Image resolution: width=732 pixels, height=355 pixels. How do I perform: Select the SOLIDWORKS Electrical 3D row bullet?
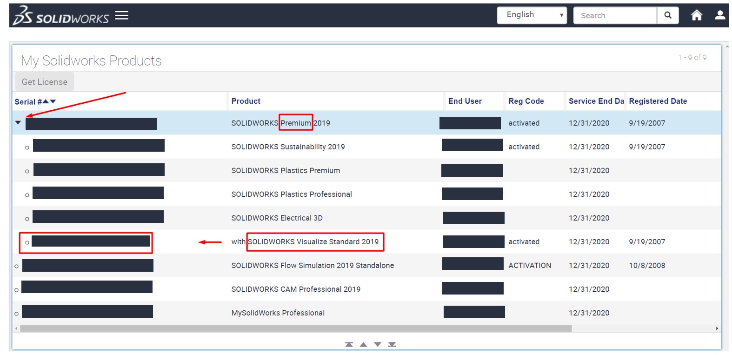tap(27, 219)
